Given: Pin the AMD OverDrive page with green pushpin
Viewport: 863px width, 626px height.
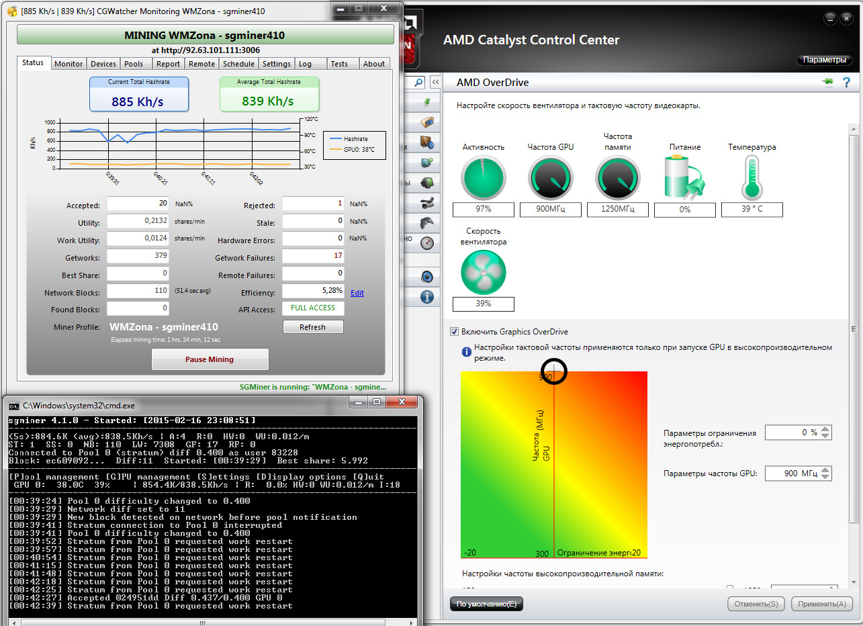Looking at the screenshot, I should click(827, 82).
